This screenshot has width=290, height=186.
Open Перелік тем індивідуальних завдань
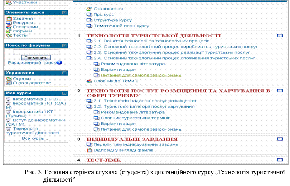(x=136, y=145)
